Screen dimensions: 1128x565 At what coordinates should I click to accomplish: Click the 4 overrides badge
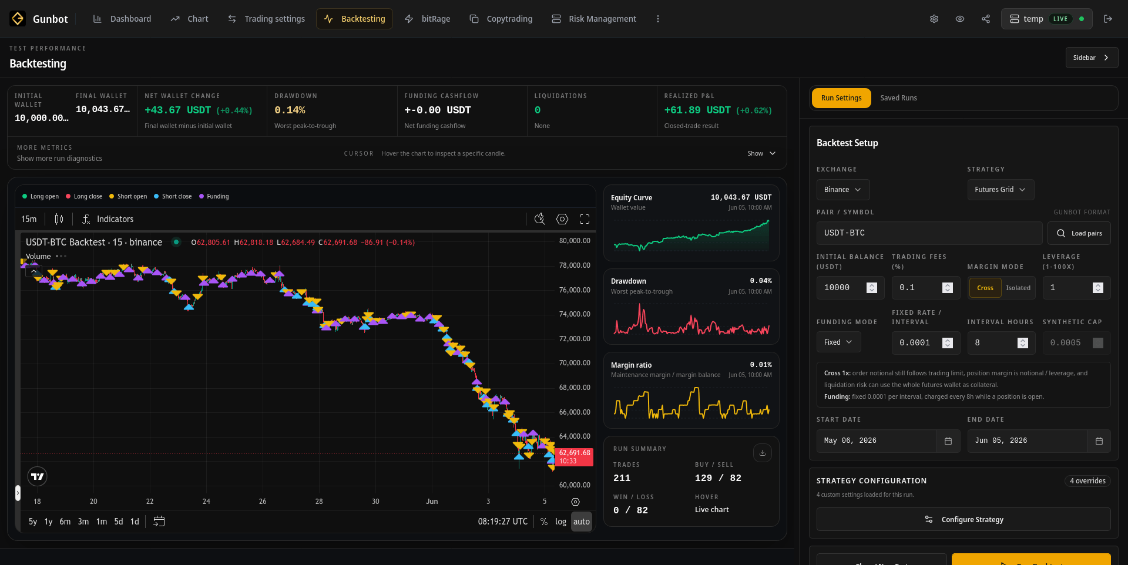1087,481
